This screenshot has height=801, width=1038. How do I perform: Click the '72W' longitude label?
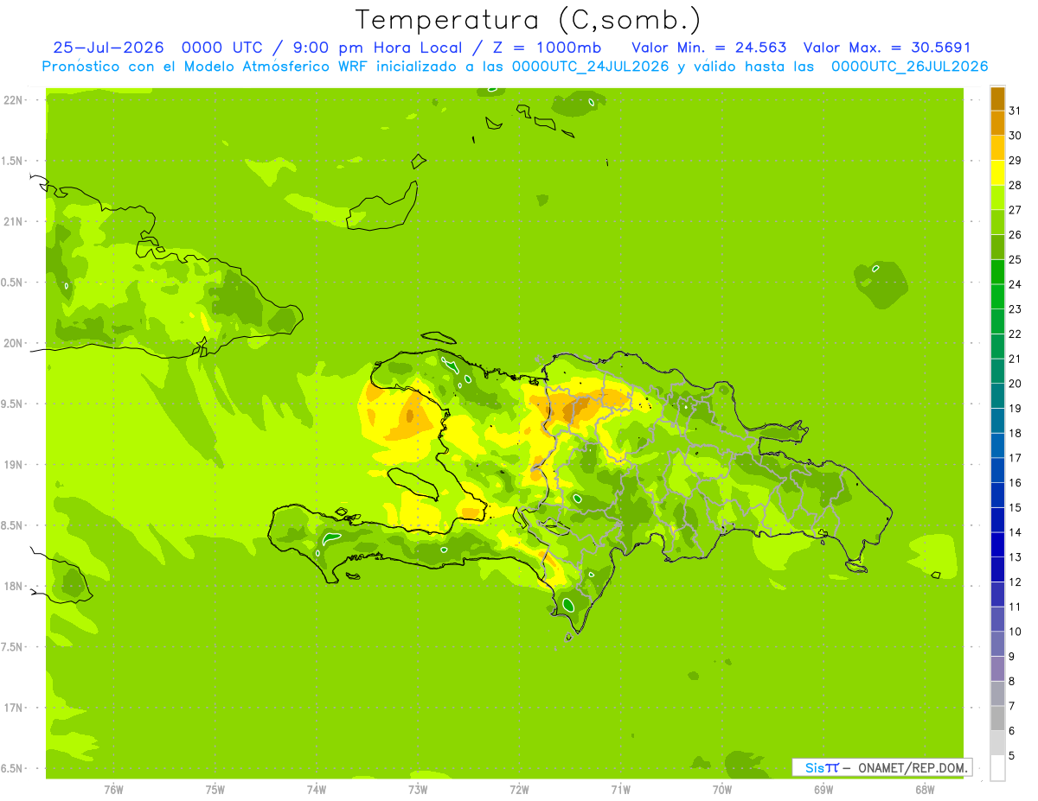[x=519, y=789]
